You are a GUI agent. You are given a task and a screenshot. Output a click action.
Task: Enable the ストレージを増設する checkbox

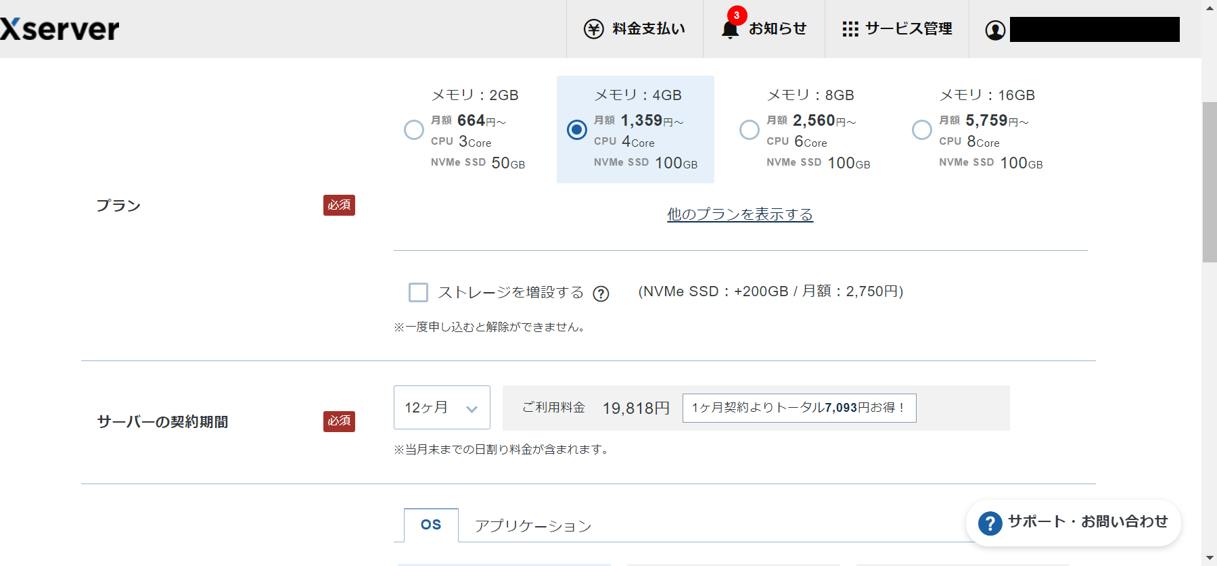pos(419,292)
